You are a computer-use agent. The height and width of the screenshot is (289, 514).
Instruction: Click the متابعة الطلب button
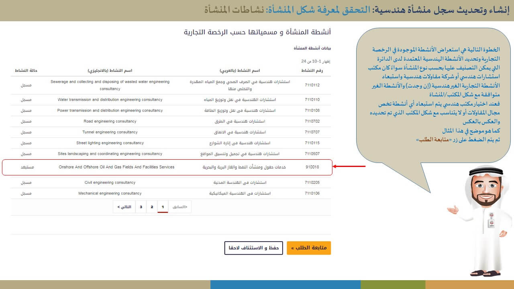click(309, 248)
